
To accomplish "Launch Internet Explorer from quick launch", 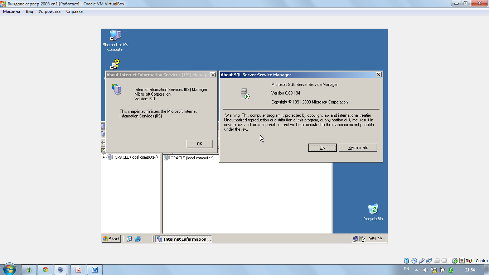I will pyautogui.click(x=138, y=239).
